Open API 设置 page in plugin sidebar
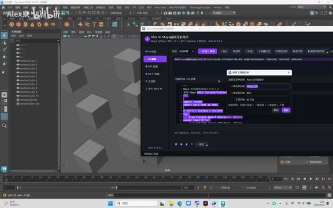The width and height of the screenshot is (333, 208). pyautogui.click(x=155, y=66)
